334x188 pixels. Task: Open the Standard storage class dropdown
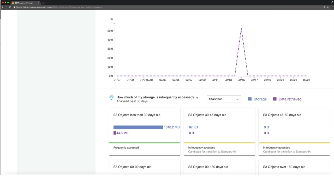(224, 99)
